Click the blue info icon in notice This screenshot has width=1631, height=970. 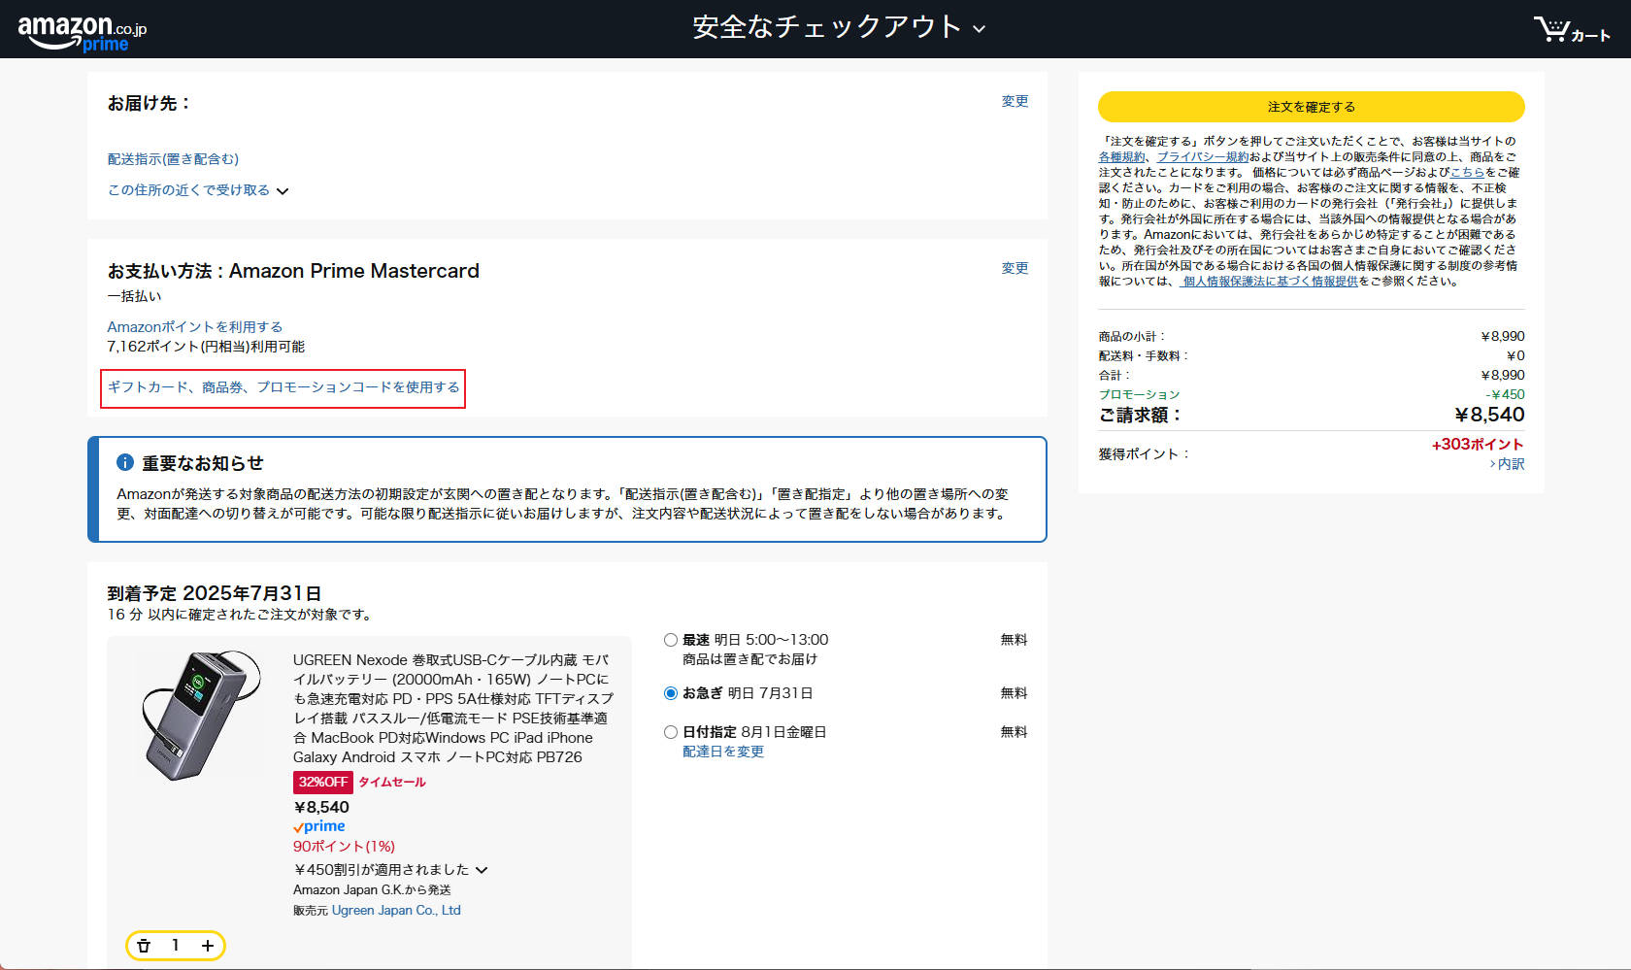pos(125,462)
